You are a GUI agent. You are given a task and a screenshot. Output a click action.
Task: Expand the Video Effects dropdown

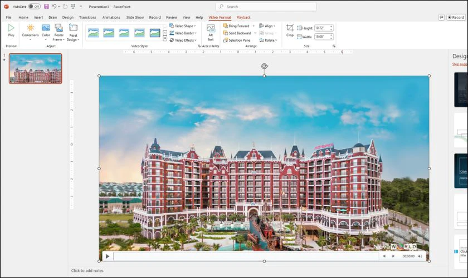(183, 40)
